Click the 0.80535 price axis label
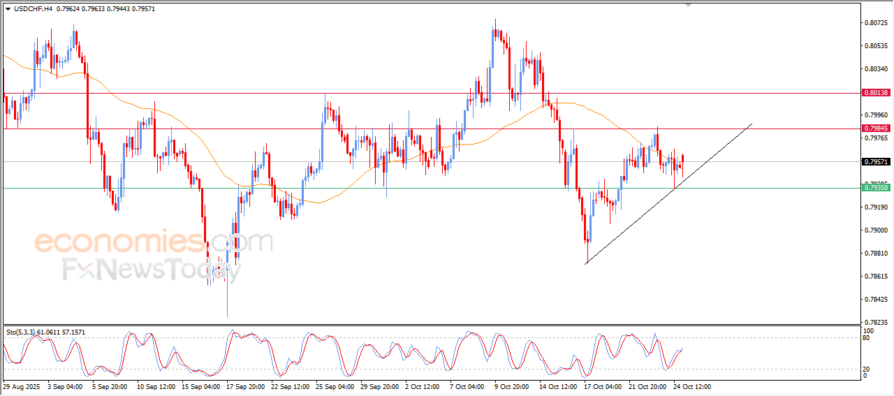This screenshot has width=894, height=396. pyautogui.click(x=875, y=46)
